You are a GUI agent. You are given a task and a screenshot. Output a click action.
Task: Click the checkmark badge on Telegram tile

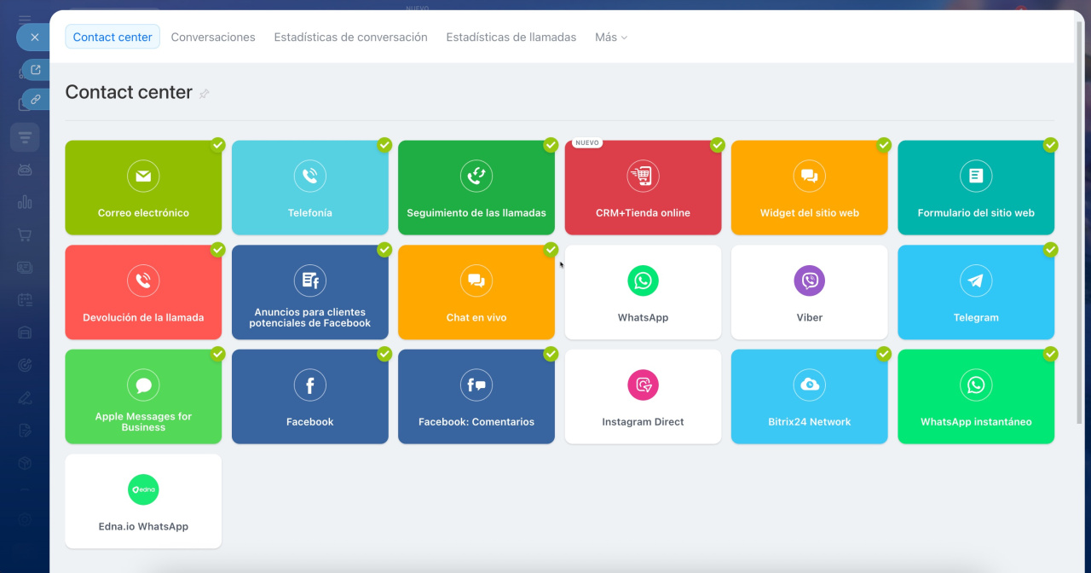tap(1051, 250)
